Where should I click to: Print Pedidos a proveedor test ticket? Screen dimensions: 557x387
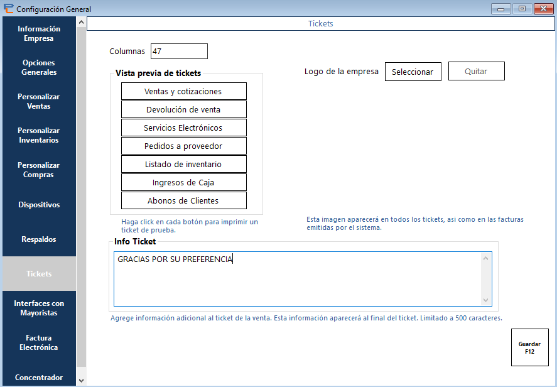(x=183, y=146)
